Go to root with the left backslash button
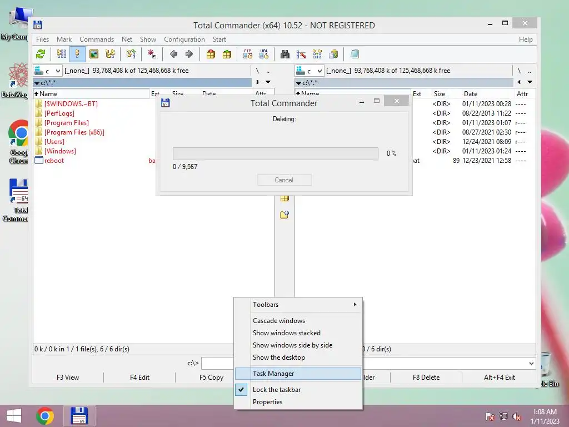The image size is (569, 427). point(257,71)
